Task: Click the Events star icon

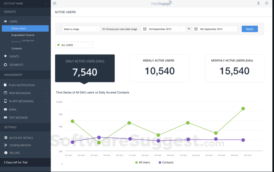Action: pyautogui.click(x=5, y=56)
